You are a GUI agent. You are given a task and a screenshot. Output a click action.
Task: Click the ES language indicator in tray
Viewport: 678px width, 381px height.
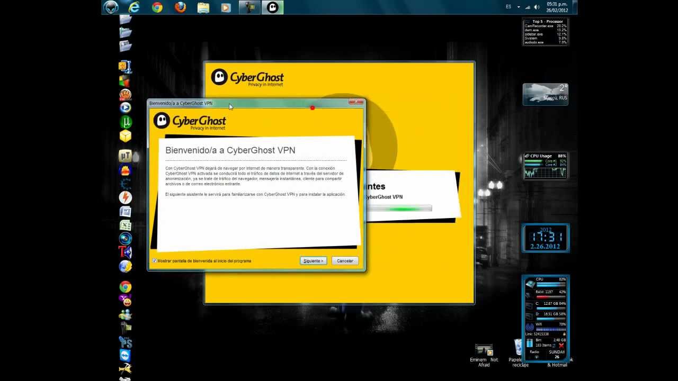pyautogui.click(x=508, y=7)
